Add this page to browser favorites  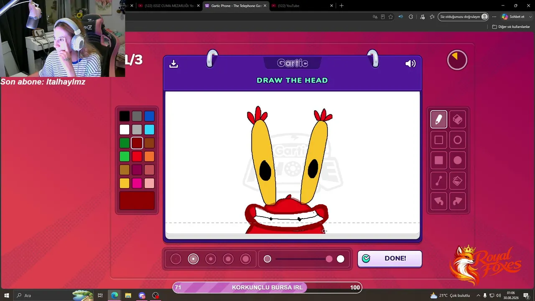click(391, 17)
